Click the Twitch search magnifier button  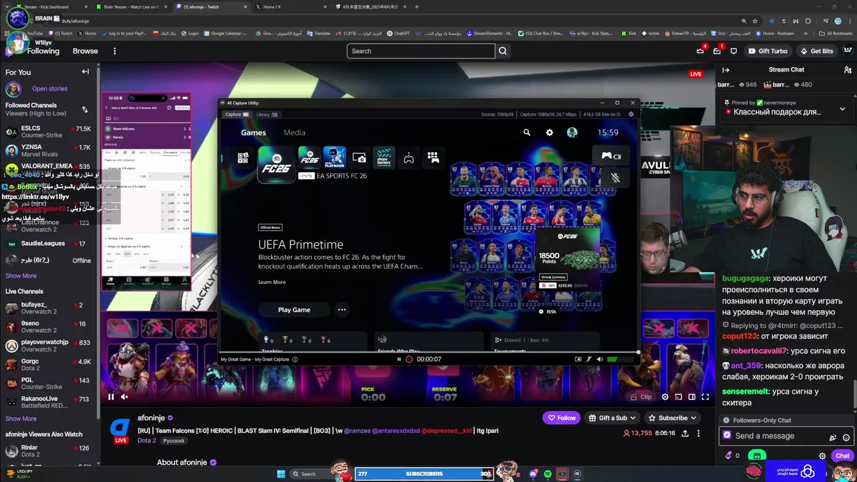(x=503, y=51)
